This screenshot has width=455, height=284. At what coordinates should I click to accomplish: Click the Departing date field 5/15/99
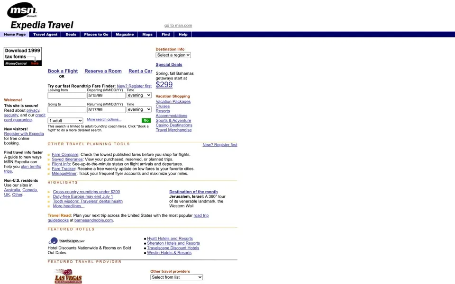point(106,95)
